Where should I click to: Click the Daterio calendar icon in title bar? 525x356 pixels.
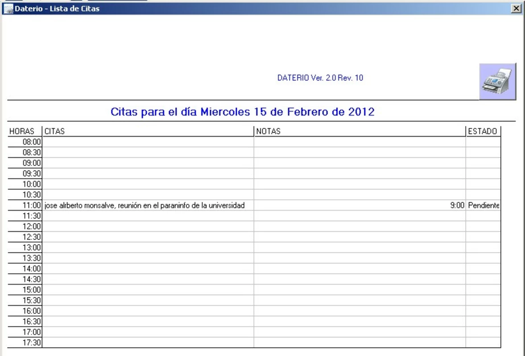tap(8, 9)
